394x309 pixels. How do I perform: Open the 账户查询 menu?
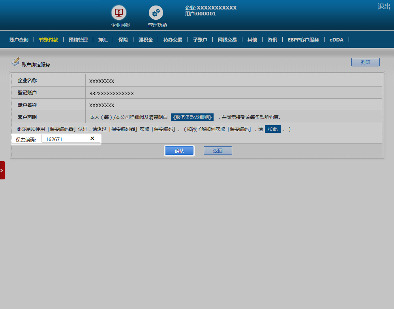pyautogui.click(x=19, y=40)
